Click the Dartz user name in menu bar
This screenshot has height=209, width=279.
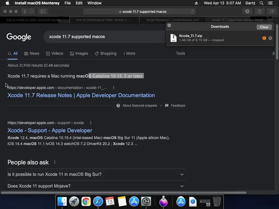250,3
